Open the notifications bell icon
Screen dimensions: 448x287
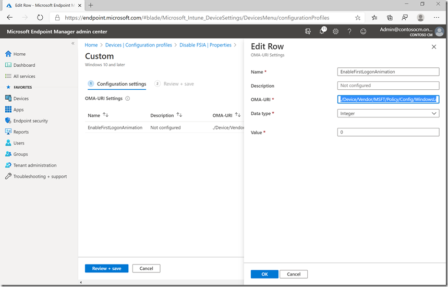(322, 31)
